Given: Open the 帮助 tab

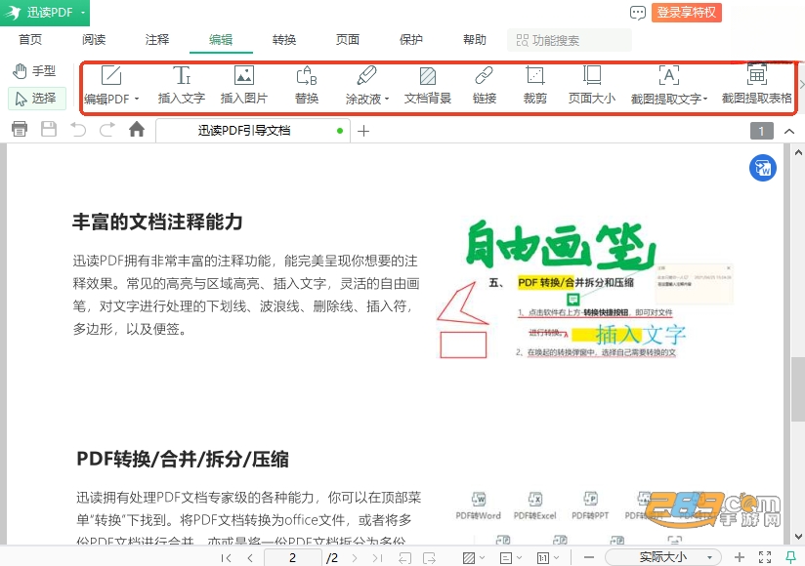Looking at the screenshot, I should tap(475, 39).
